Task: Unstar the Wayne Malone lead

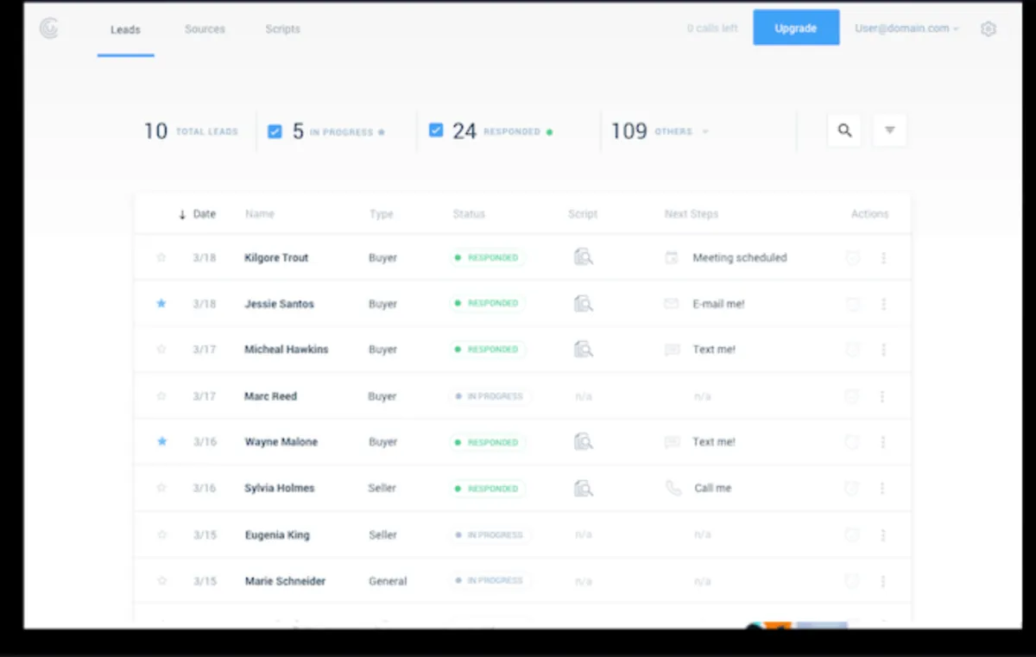Action: pos(161,441)
